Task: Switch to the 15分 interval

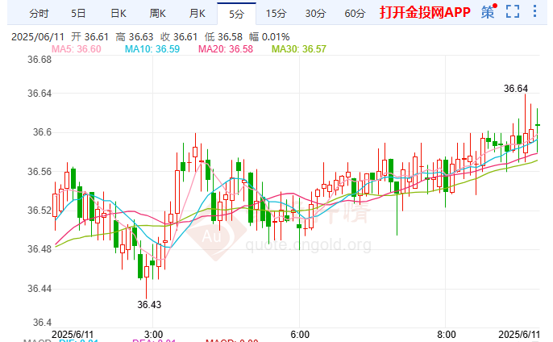Action: pos(276,14)
